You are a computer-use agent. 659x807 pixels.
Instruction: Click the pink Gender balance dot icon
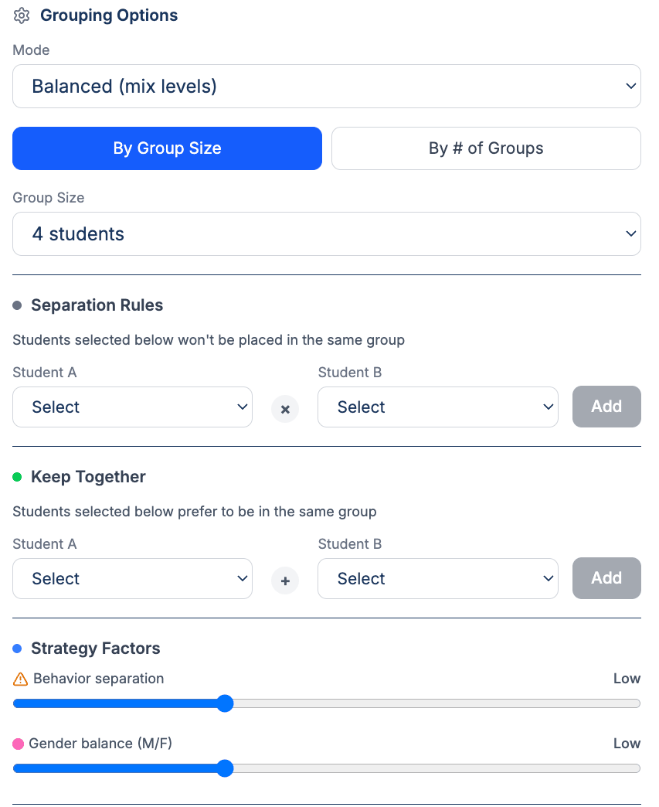tap(19, 744)
